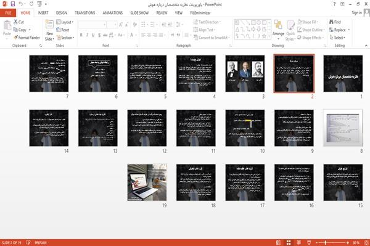Screen dimensions: 370x246
Task: Expand the Shape Fill dropdown
Action: 308,22
